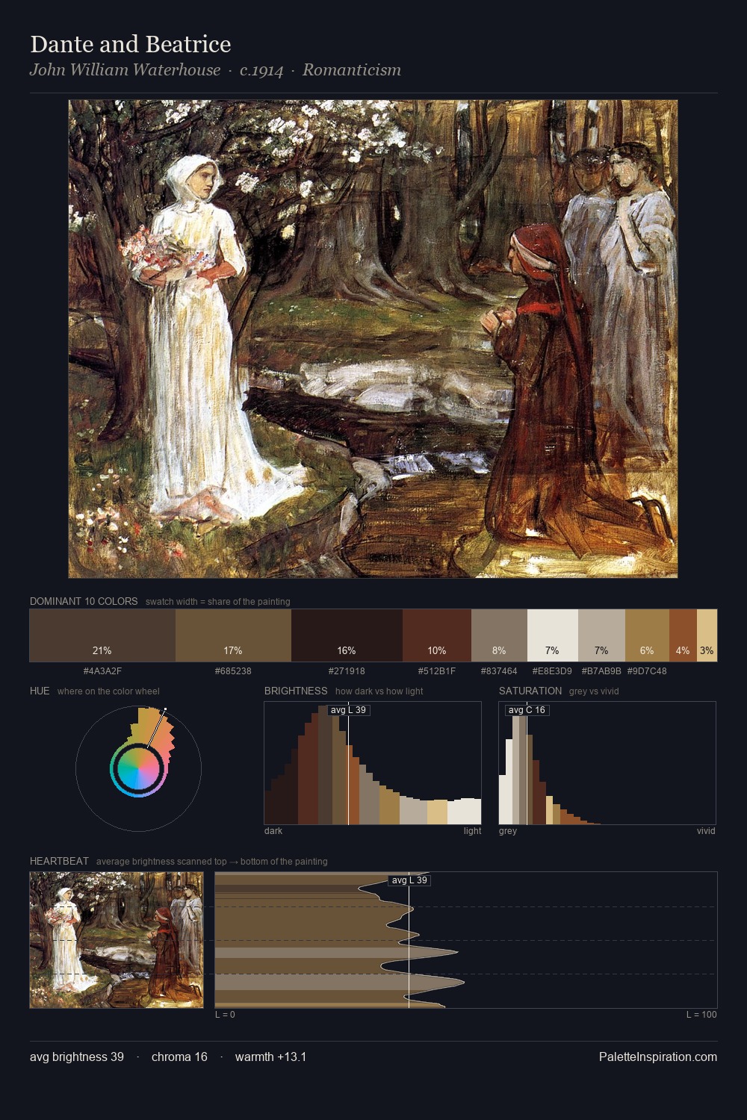This screenshot has height=1120, width=747.
Task: Click the saturation histogram chart
Action: click(x=607, y=763)
